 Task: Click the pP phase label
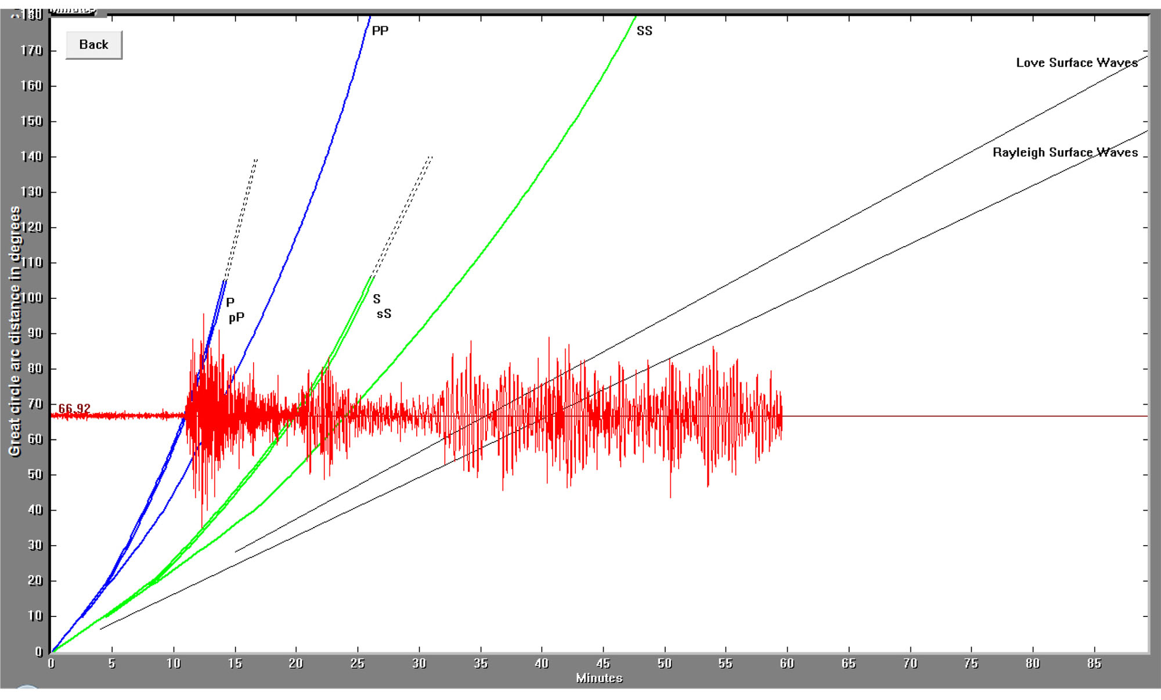coord(237,317)
